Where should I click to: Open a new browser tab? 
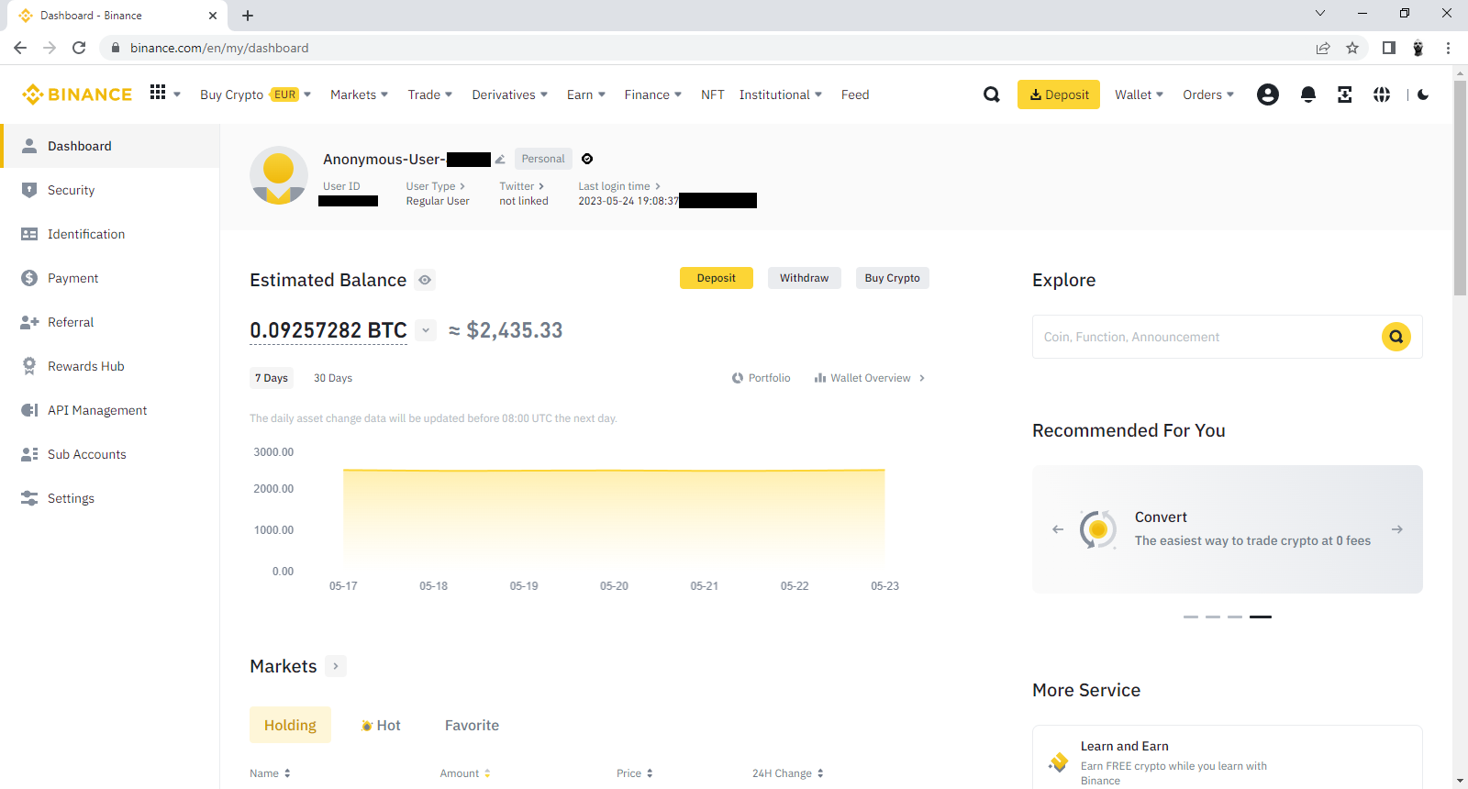tap(248, 16)
